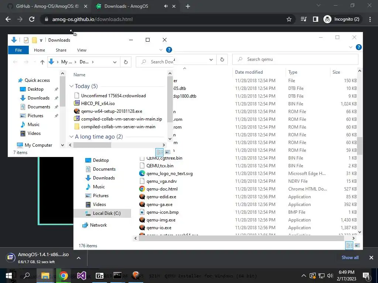Viewport: 378px width, 283px height.
Task: Switch qemu window to large icons view
Action: [357, 245]
